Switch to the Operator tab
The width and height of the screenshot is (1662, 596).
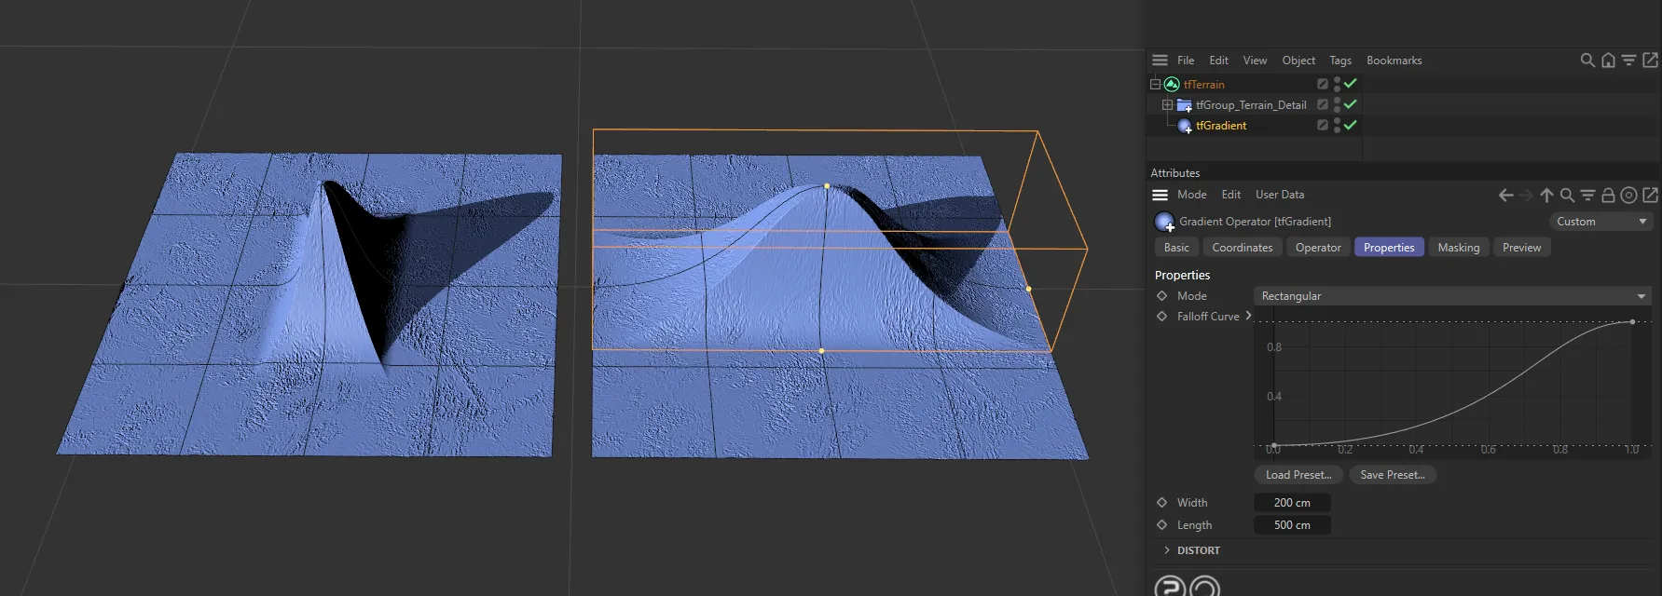pos(1318,248)
